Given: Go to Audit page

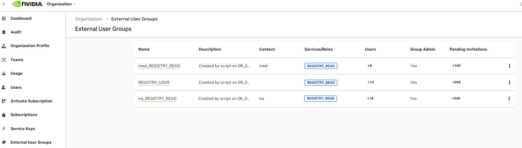Looking at the screenshot, I should pos(16,32).
